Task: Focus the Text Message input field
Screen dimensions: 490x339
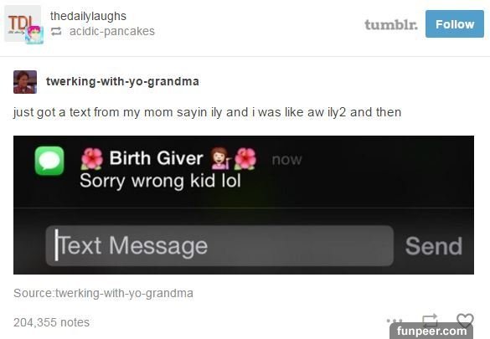Action: point(219,246)
